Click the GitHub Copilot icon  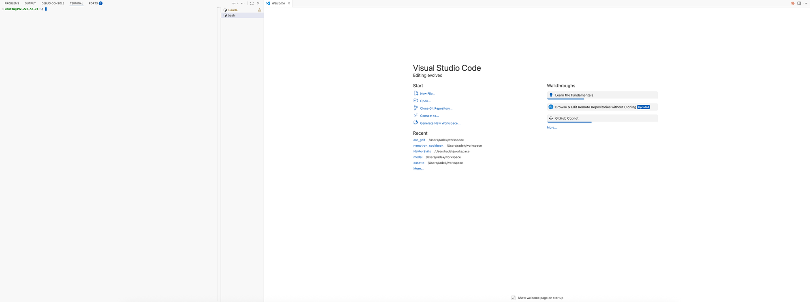(x=551, y=118)
